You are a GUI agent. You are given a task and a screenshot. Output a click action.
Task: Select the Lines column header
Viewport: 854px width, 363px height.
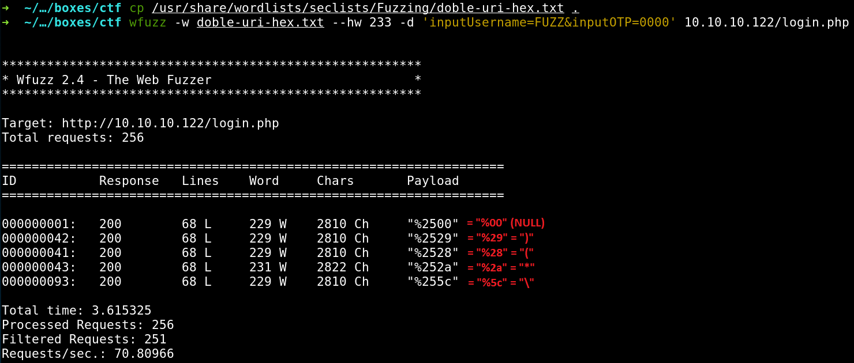coord(200,181)
